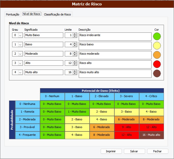Open the Classificação de Risco tab
174x159 pixels.
click(57, 14)
